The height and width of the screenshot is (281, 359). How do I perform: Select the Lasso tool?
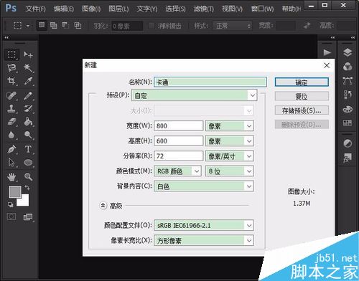click(x=11, y=68)
